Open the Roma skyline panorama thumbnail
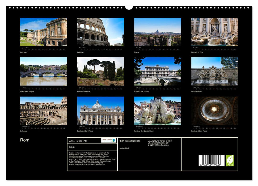Image resolution: width=258 pixels, height=186 pixels. 158,32
